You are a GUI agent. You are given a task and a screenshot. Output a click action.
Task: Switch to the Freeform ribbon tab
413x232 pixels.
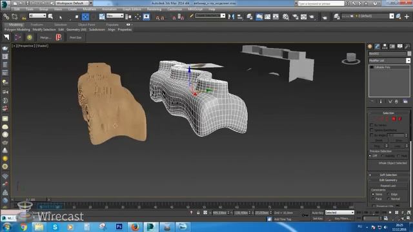37,24
